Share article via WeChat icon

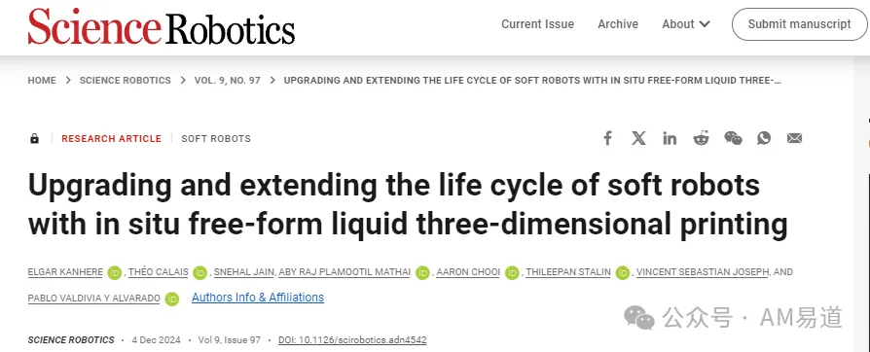pos(733,138)
